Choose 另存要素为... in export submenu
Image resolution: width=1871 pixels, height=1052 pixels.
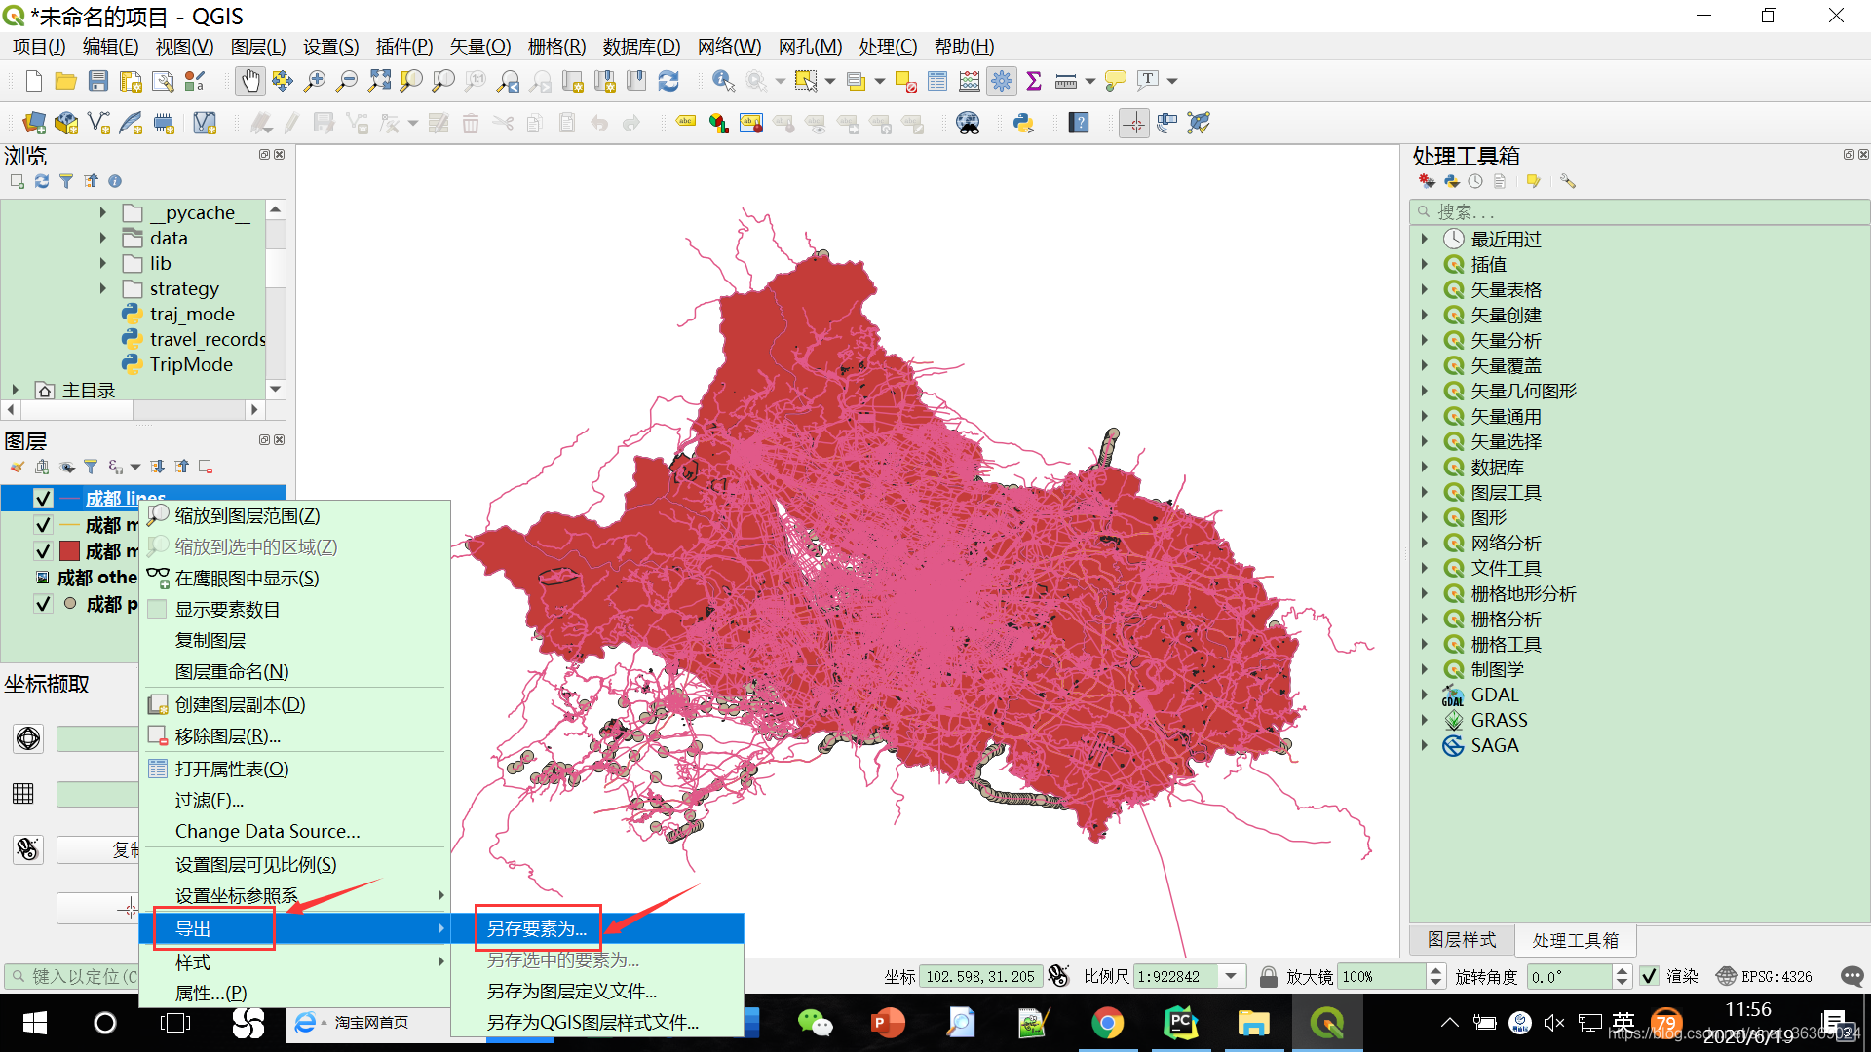[537, 928]
